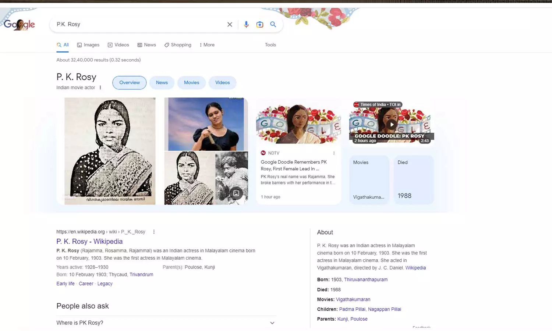
Task: Expand the 'Where is PK Rosy?' question
Action: coord(272,323)
